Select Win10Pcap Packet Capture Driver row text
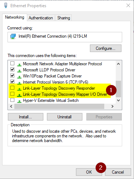The image size is (134, 179). click(x=52, y=76)
